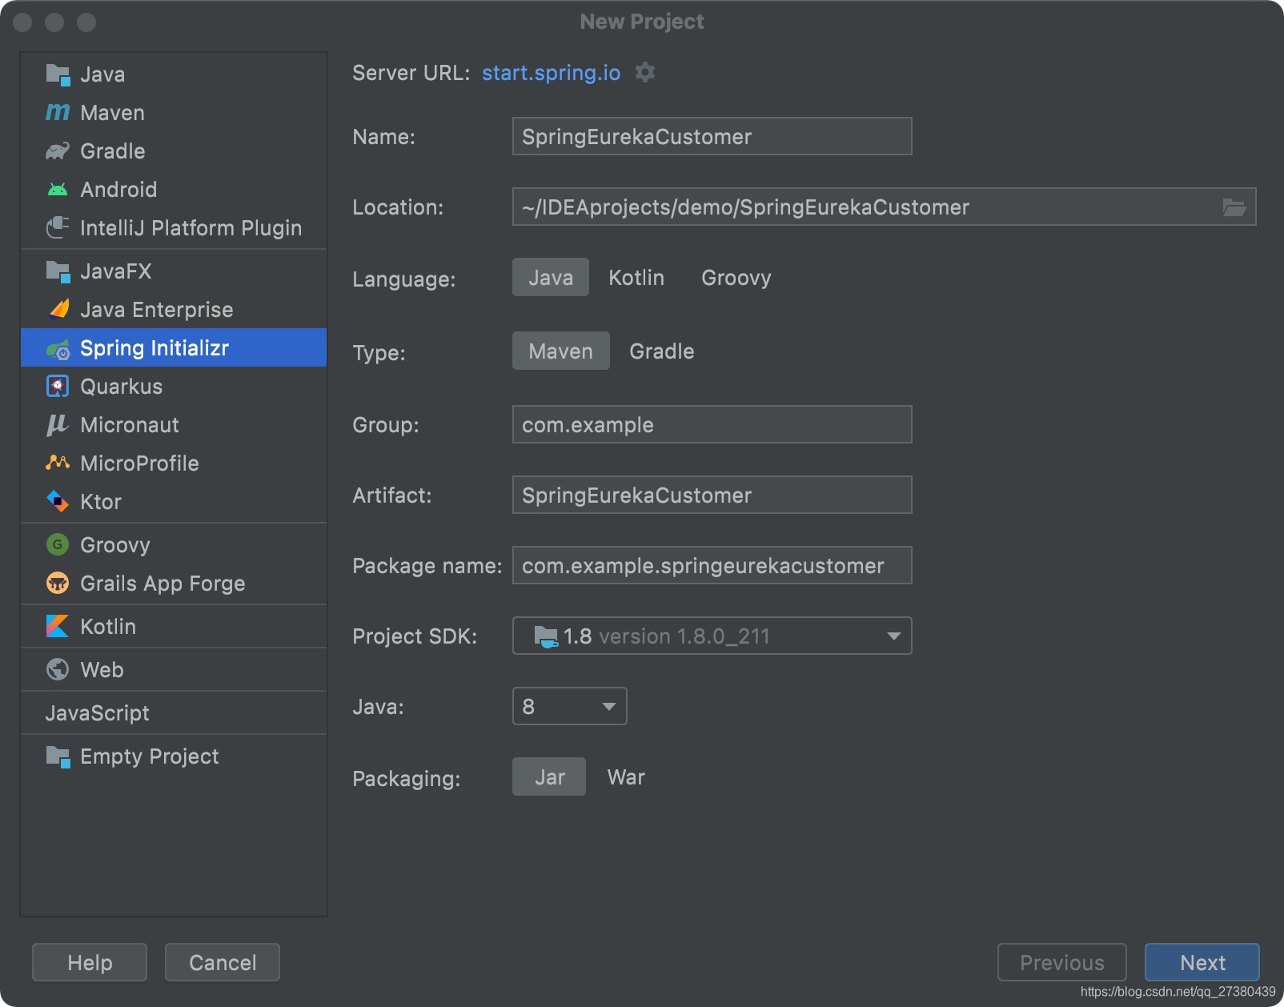1284x1007 pixels.
Task: Select Micronaut in project type list
Action: point(174,425)
